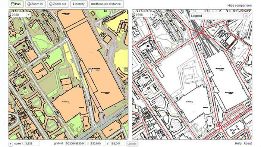
Task: Click the Hide comparison link
Action: [x=239, y=6]
